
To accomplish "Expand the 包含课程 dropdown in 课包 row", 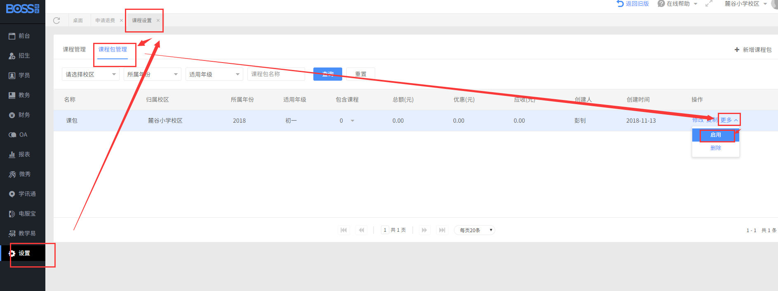I will [353, 121].
